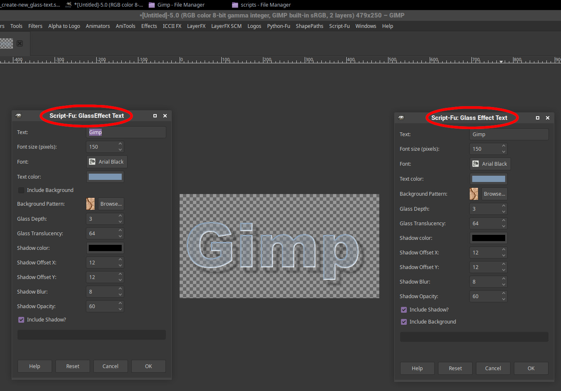Increase Font size in the left dialog
The width and height of the screenshot is (561, 391).
[x=120, y=144]
